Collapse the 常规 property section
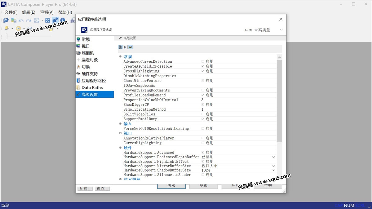Viewport: 372px width, 209px height. click(x=121, y=57)
